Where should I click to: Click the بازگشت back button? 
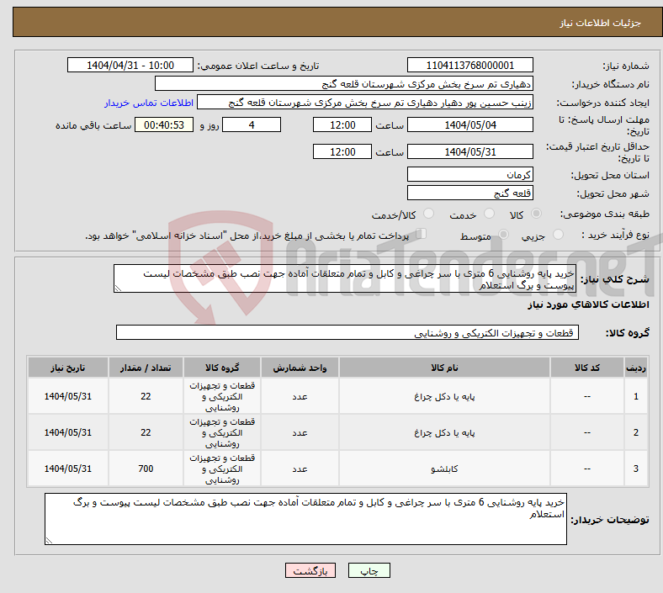tap(310, 570)
